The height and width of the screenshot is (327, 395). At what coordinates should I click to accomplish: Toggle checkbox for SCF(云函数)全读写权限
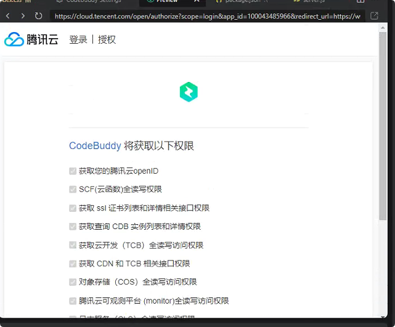(73, 189)
